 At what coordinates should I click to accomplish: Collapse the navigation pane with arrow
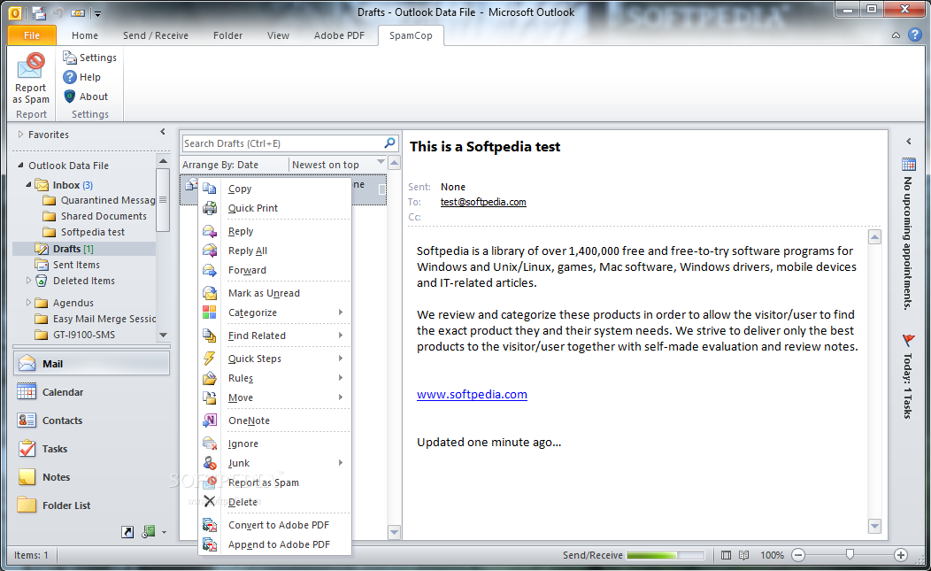(x=163, y=132)
